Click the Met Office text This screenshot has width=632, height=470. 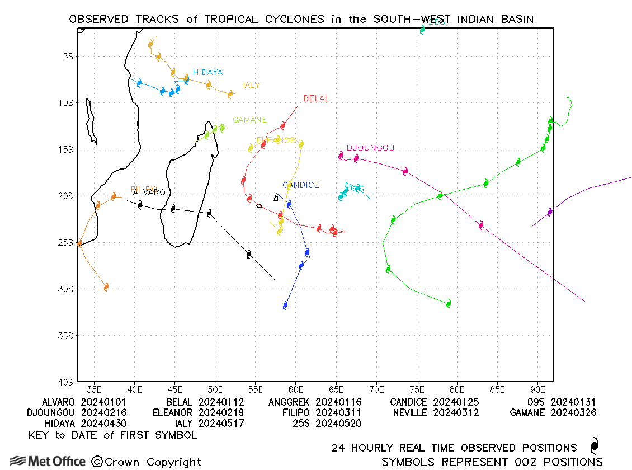click(56, 462)
